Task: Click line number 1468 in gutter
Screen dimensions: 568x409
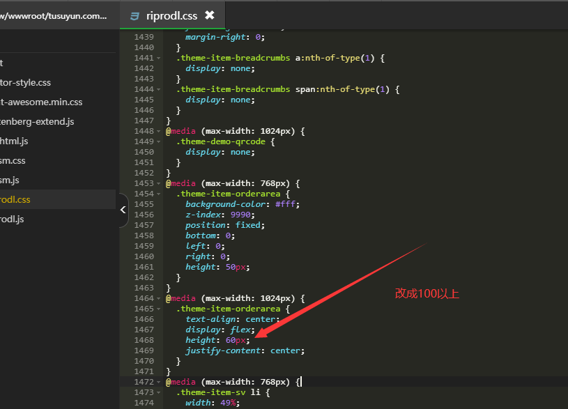Action: point(144,340)
